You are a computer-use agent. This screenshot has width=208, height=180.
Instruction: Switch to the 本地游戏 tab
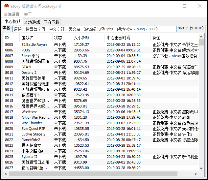(32, 22)
